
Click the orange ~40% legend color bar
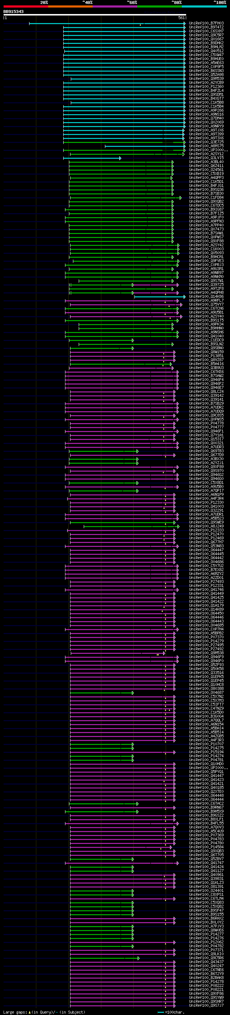click(x=70, y=6)
